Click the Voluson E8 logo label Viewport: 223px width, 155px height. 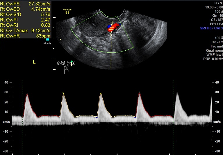pyautogui.click(x=67, y=11)
